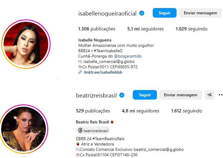Send message to Isabelle Nogueira
The width and height of the screenshot is (223, 158).
point(200,13)
